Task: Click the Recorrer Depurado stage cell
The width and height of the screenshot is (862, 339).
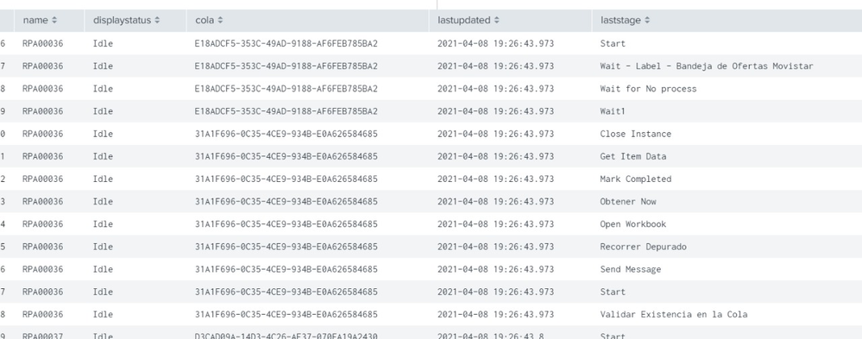Action: pos(643,246)
